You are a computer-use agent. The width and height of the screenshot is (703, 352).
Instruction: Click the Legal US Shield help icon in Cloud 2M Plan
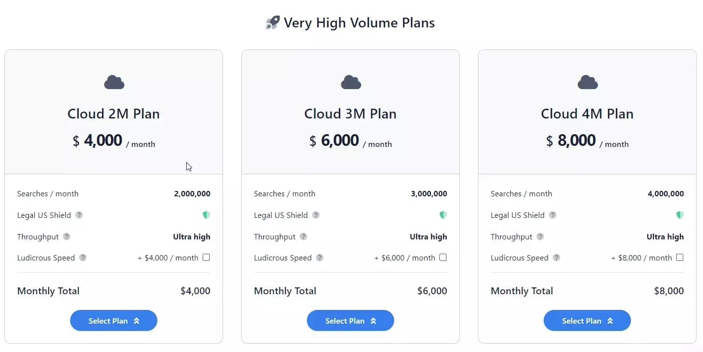point(79,215)
